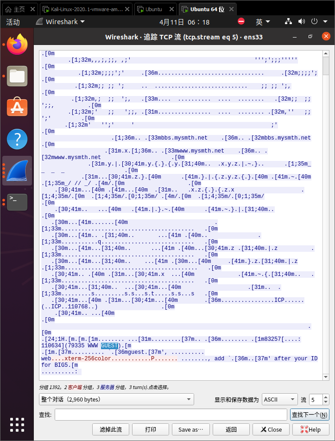335x441 pixels.
Task: Click the Save as… button
Action: pyautogui.click(x=191, y=429)
